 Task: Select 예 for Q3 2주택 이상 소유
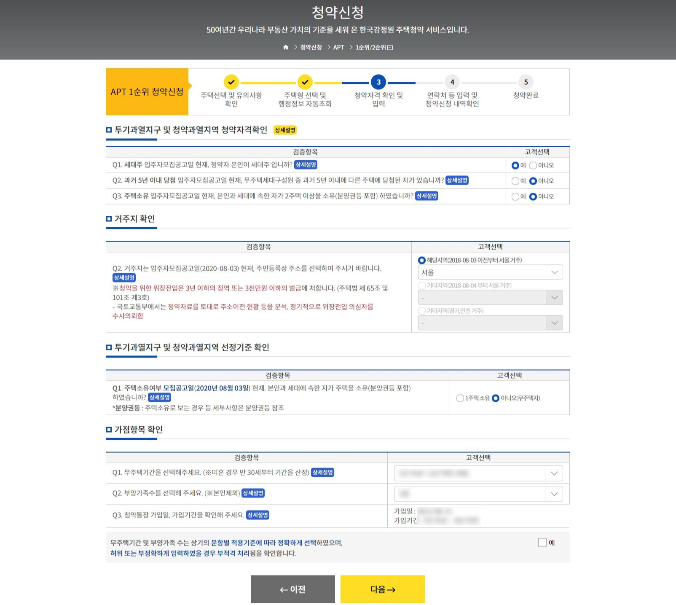515,196
